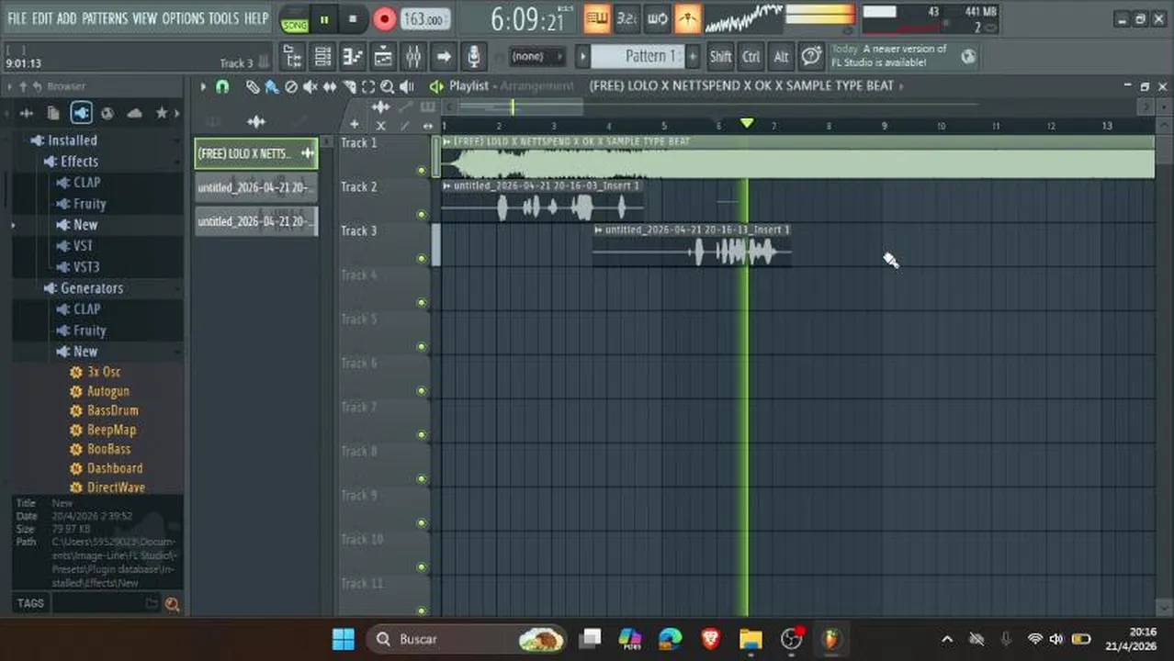Toggle the 3-2-1 countdown before recording
1174x661 pixels.
point(627,18)
